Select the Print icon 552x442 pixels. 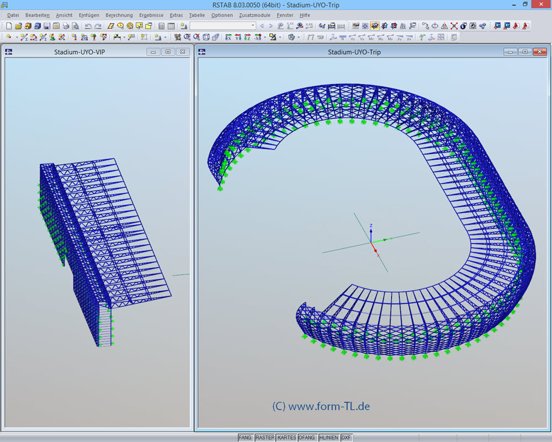(66, 26)
